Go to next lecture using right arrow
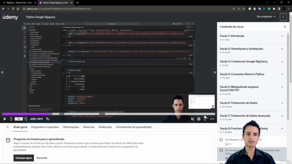 click(x=214, y=72)
